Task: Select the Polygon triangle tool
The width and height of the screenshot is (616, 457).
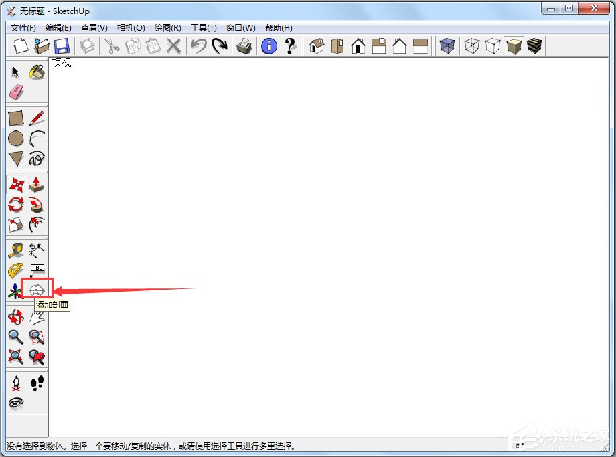Action: click(x=15, y=159)
